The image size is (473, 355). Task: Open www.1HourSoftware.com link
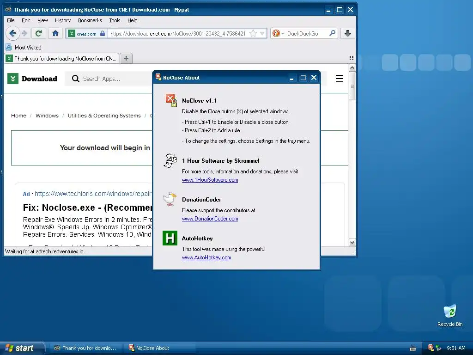pyautogui.click(x=210, y=180)
